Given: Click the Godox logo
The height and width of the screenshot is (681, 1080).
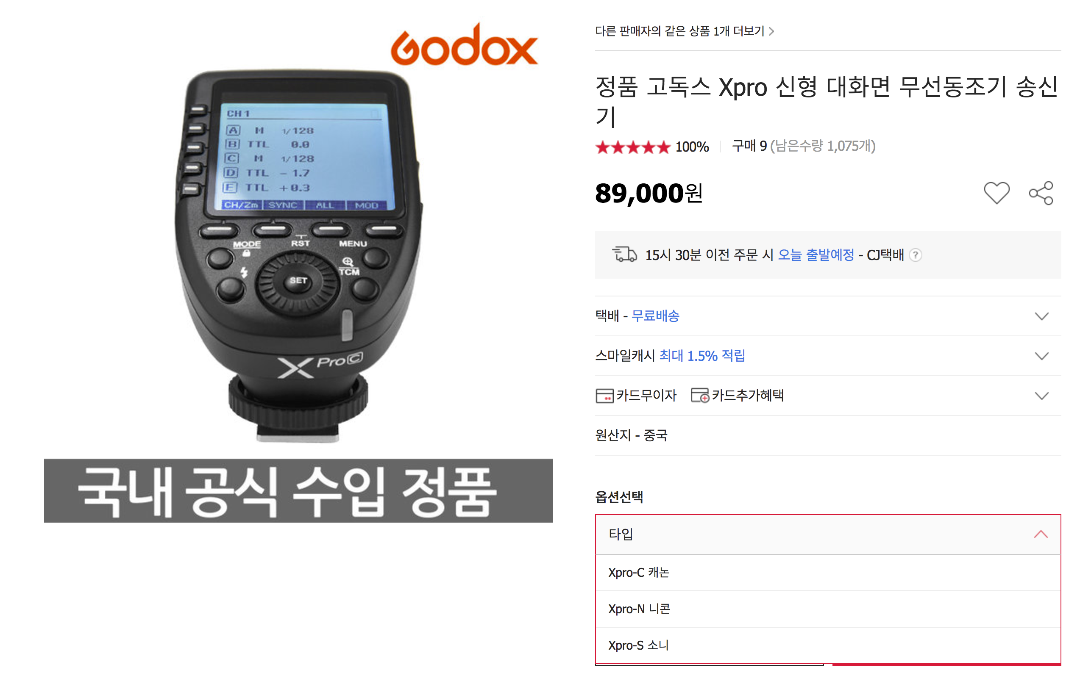Looking at the screenshot, I should [464, 45].
